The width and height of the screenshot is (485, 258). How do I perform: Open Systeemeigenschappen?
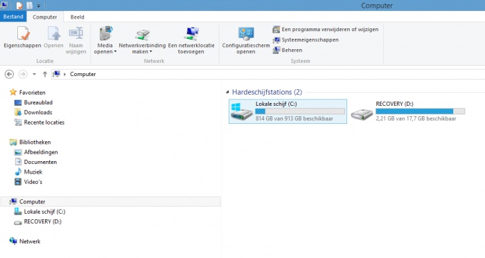coord(306,40)
